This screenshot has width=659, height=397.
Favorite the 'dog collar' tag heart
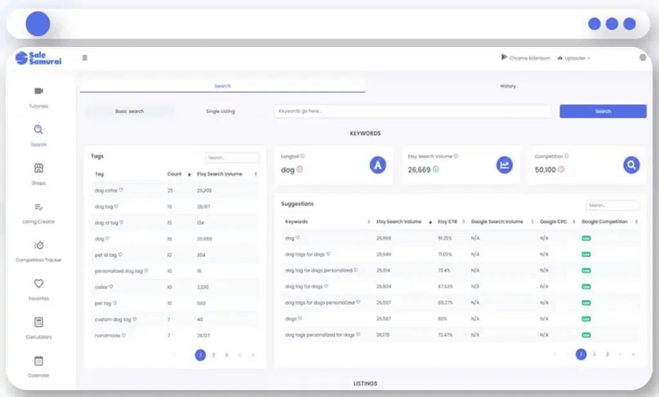pos(121,190)
